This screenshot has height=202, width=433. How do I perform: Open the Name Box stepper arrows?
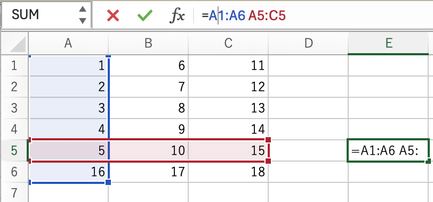point(83,15)
